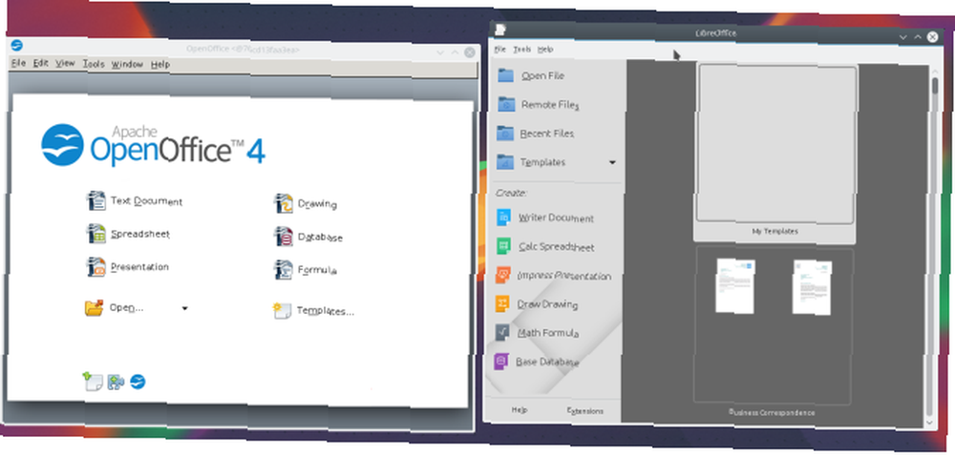Open the Tools menu in LibreOffice

[x=522, y=50]
